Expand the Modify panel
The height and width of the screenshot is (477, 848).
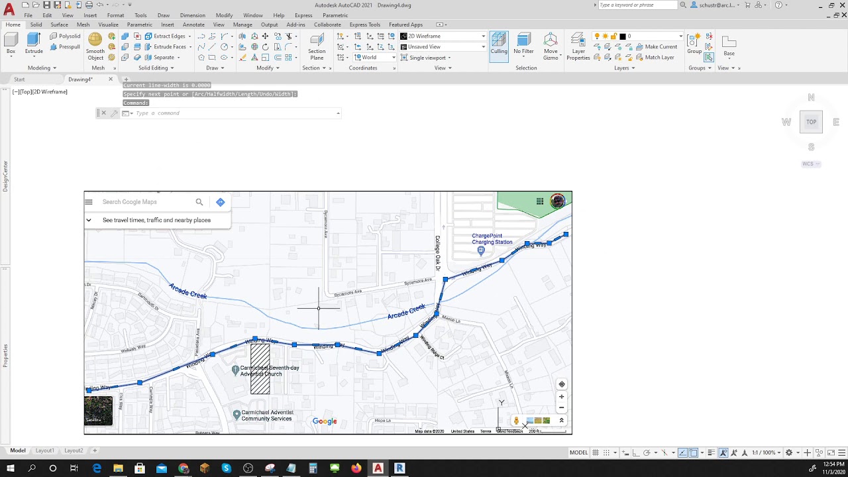pos(268,68)
